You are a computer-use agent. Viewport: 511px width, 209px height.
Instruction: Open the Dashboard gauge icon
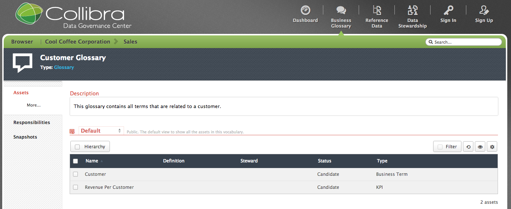(305, 10)
